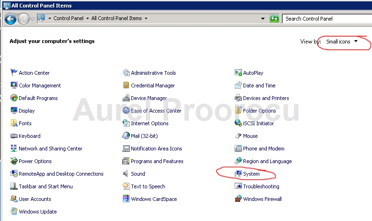Click the Power Options icon
Viewport: 372px width, 221px height.
pyautogui.click(x=14, y=161)
